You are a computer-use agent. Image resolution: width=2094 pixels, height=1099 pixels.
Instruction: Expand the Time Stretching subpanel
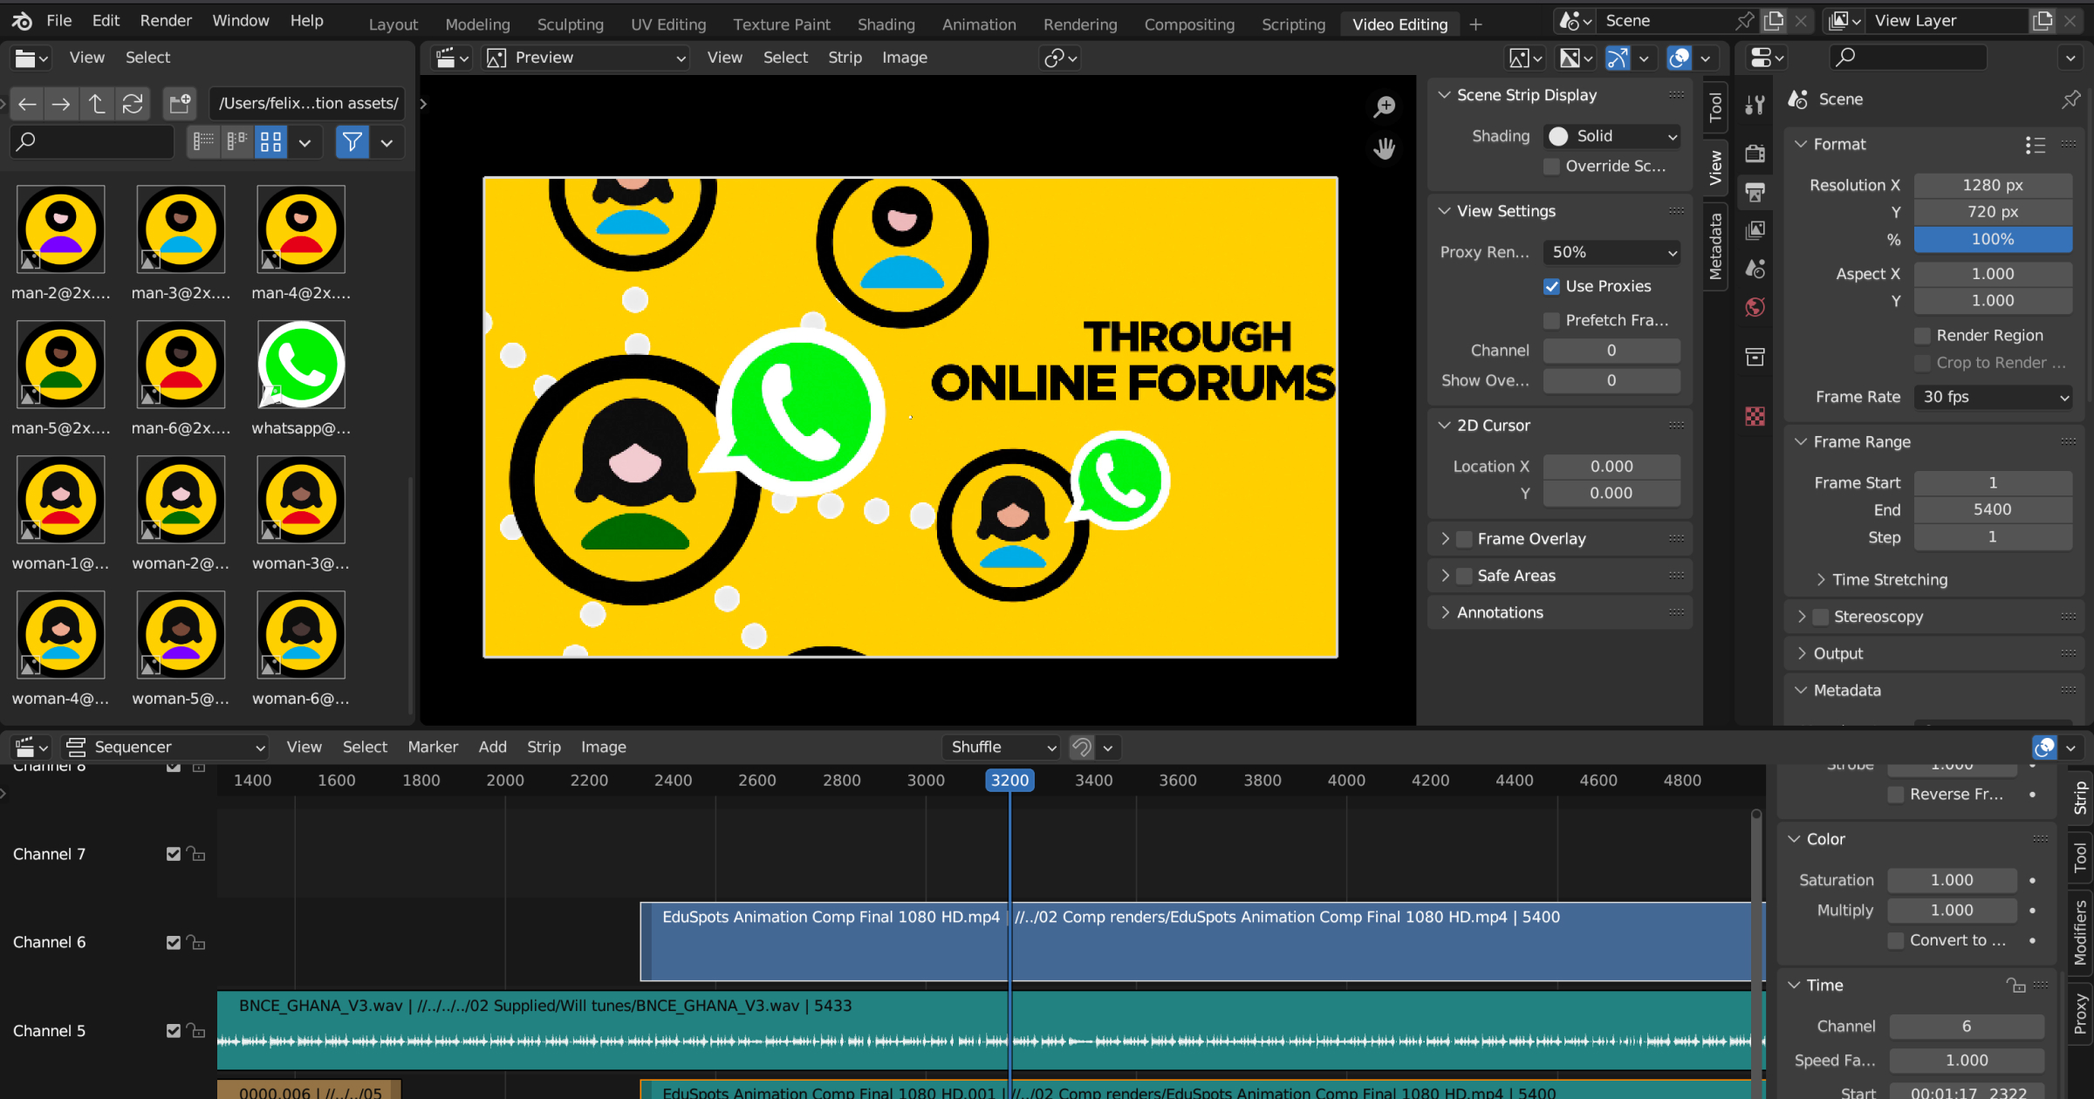point(1821,580)
